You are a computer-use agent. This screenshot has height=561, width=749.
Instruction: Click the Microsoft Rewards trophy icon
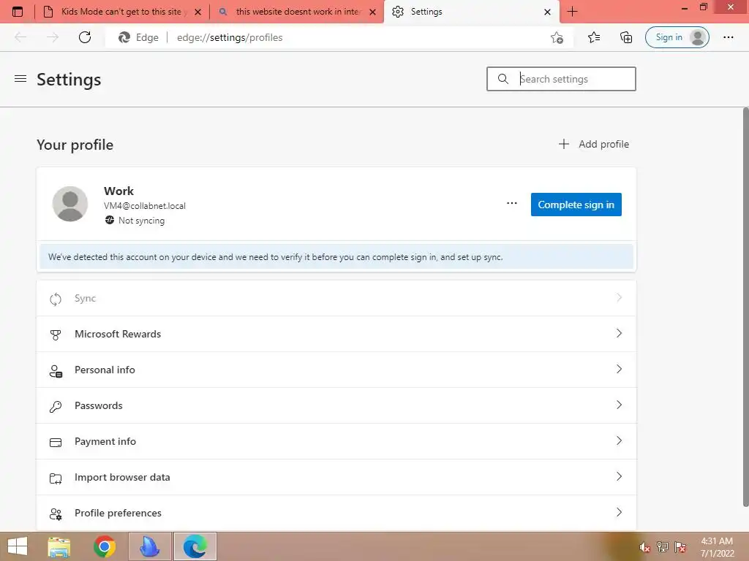pos(56,335)
